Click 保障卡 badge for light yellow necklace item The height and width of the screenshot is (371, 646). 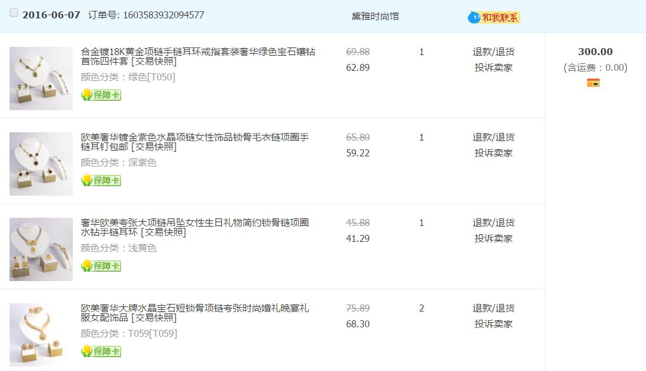click(101, 266)
